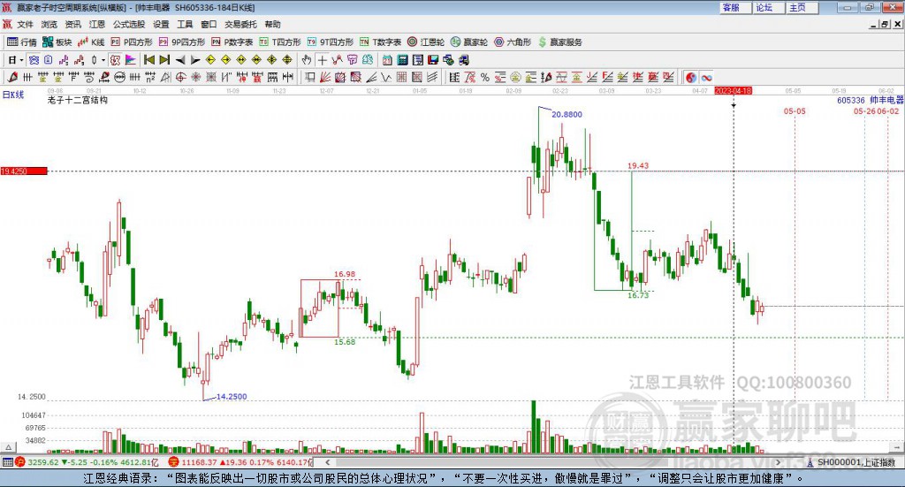The image size is (905, 487).
Task: Switch to K线 chart view
Action: pyautogui.click(x=91, y=42)
